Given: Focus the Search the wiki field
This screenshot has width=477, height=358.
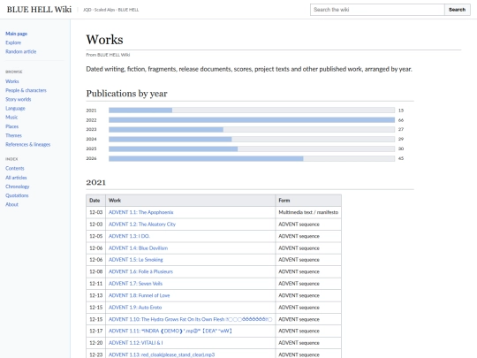Looking at the screenshot, I should pos(377,10).
